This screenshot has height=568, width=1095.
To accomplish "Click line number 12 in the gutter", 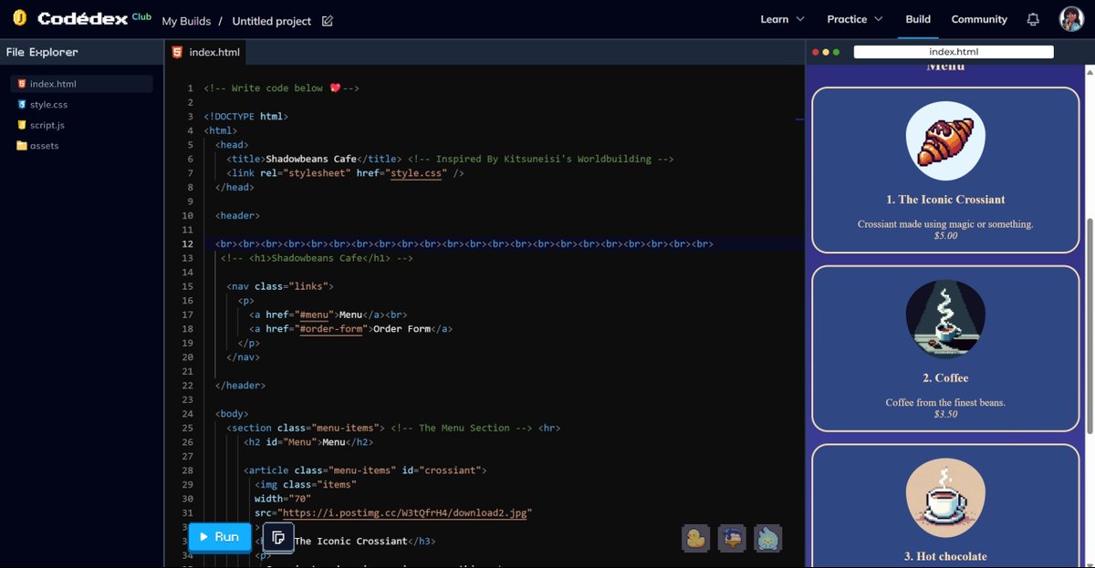I will pos(187,244).
